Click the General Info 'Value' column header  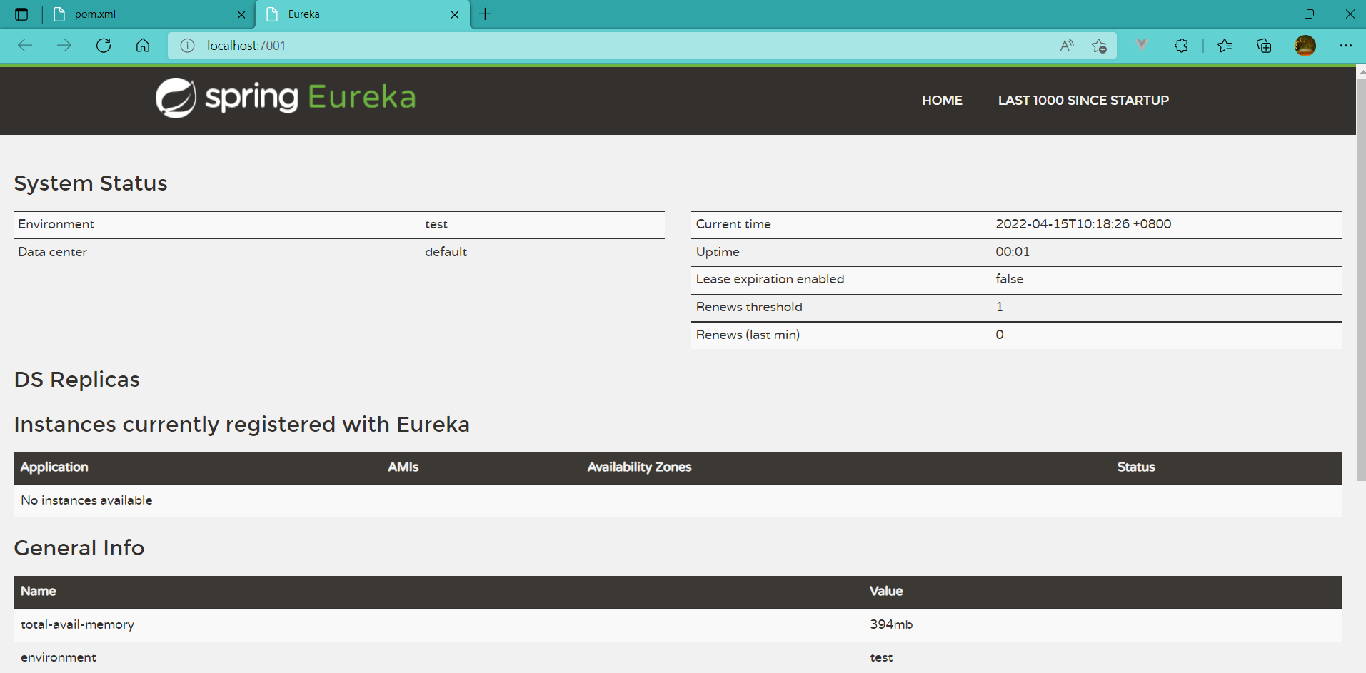pyautogui.click(x=886, y=592)
